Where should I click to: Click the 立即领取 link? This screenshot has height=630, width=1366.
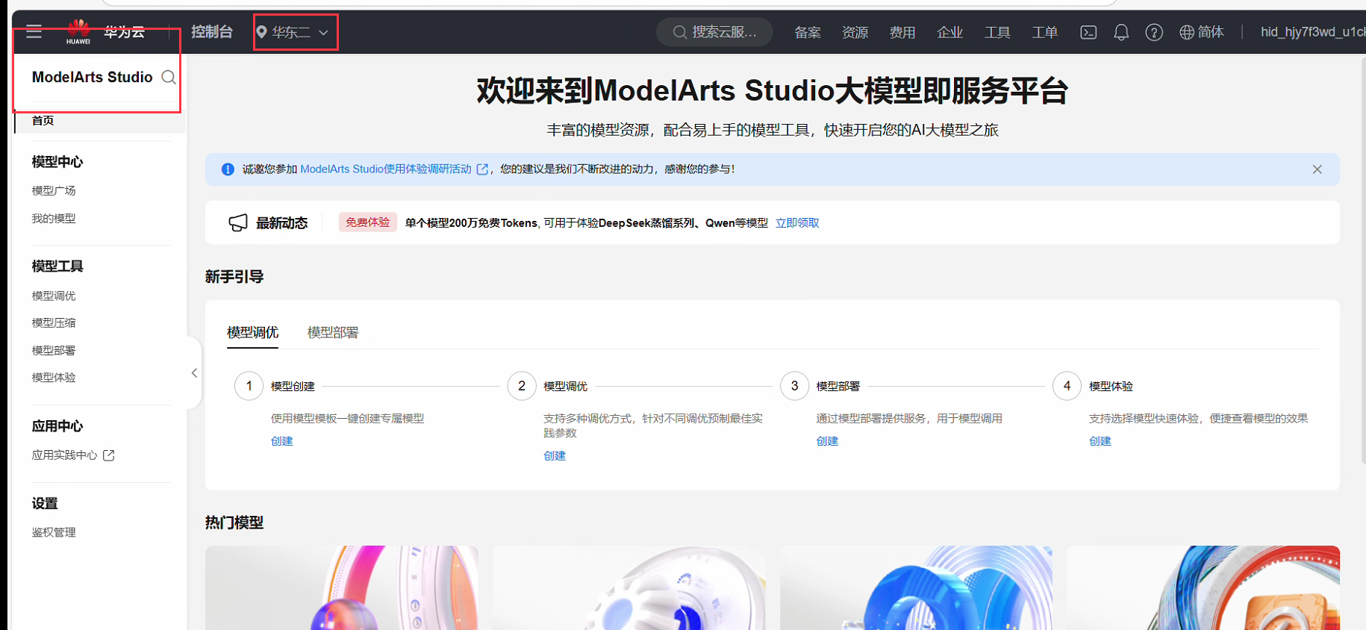pos(797,222)
